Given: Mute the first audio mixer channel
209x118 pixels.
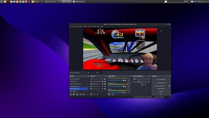Looking at the screenshot, I should (125, 80).
